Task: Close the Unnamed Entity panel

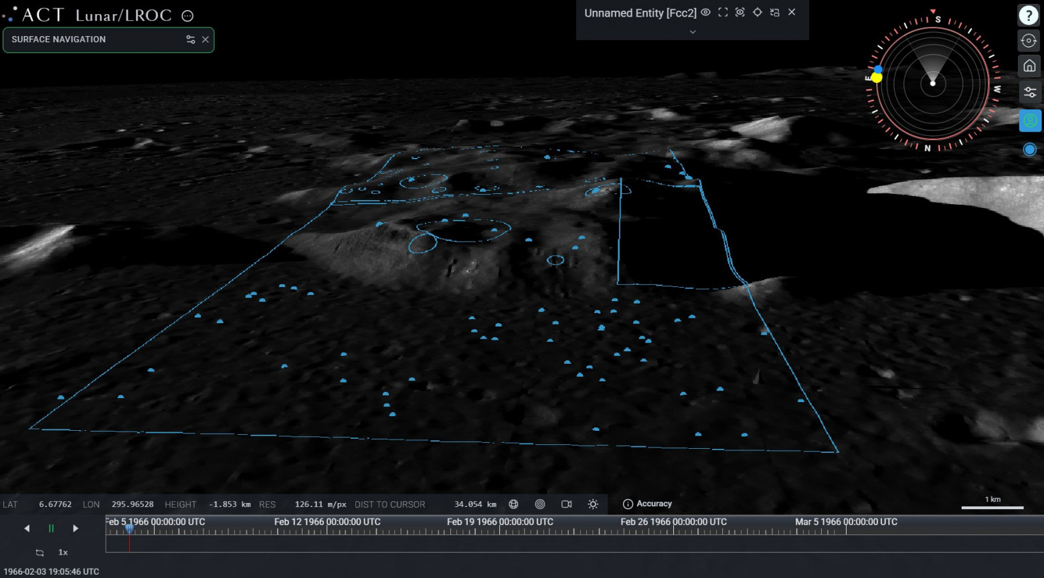Action: [x=792, y=13]
